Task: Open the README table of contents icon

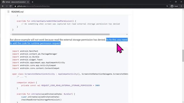Action: tap(8, 12)
